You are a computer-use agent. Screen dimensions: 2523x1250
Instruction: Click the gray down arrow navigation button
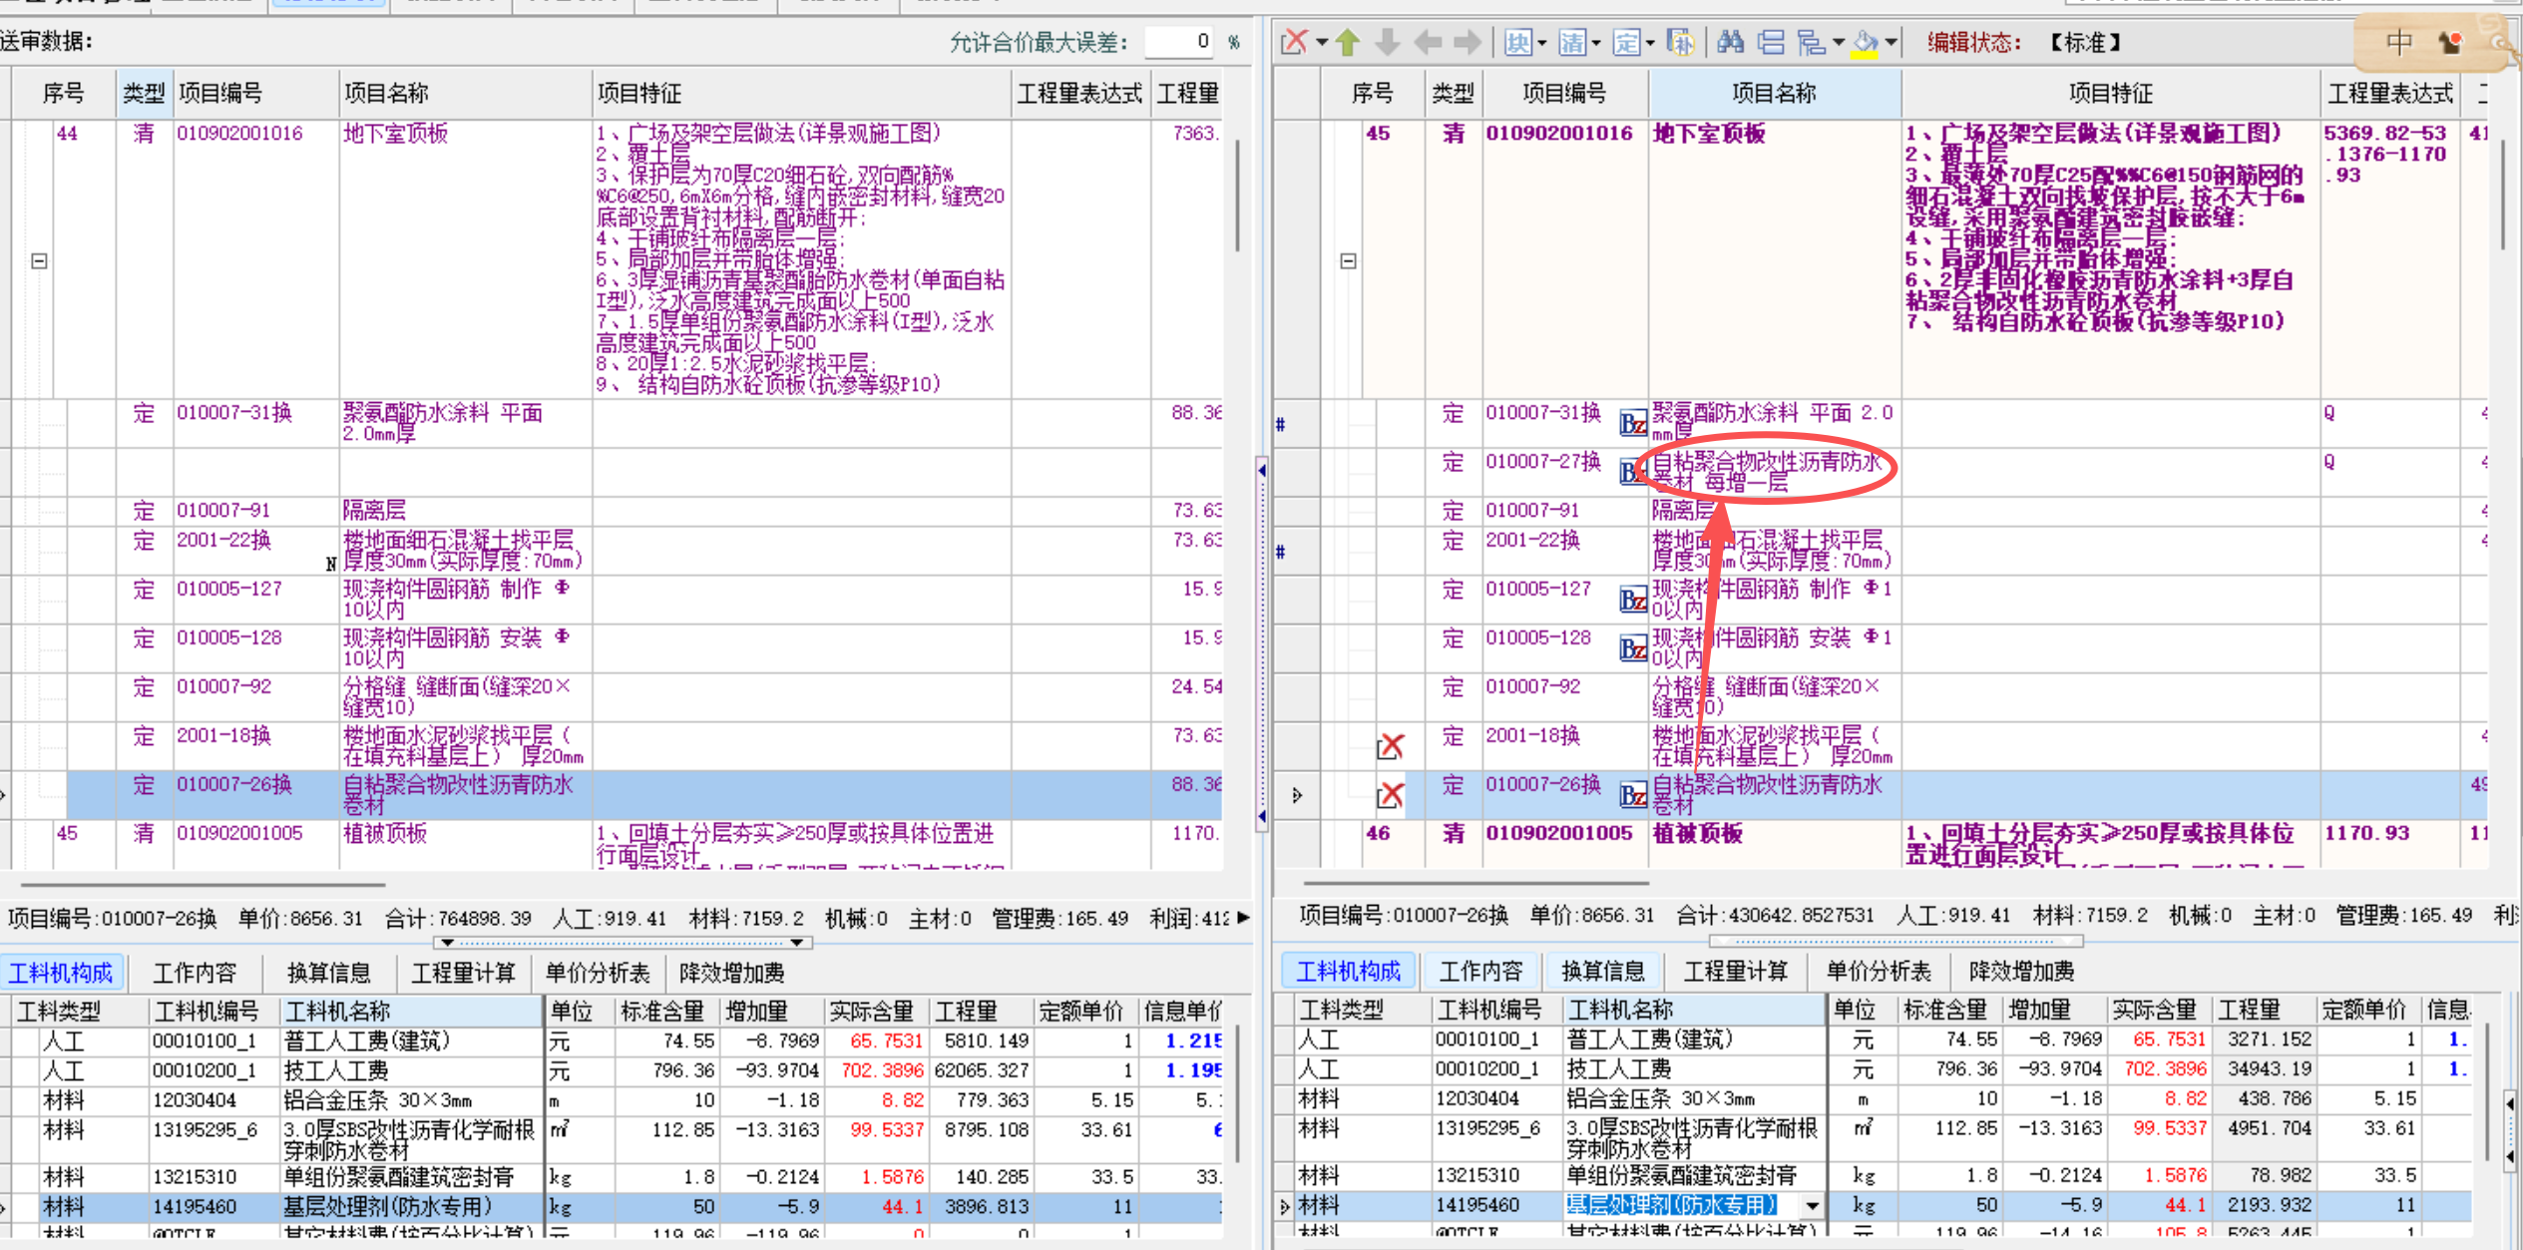pyautogui.click(x=1387, y=42)
